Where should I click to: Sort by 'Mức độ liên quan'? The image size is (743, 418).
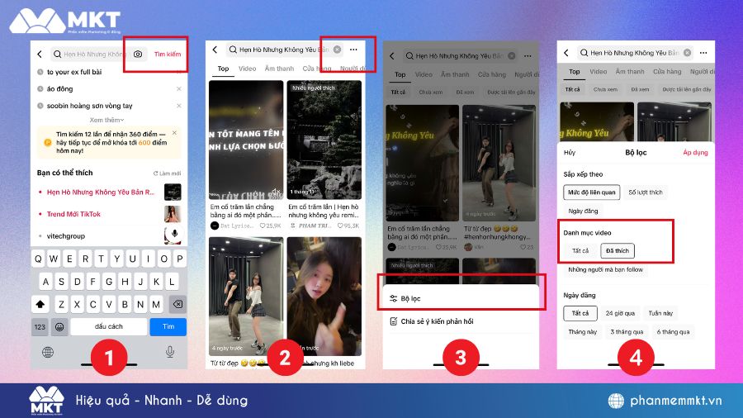[x=591, y=192]
